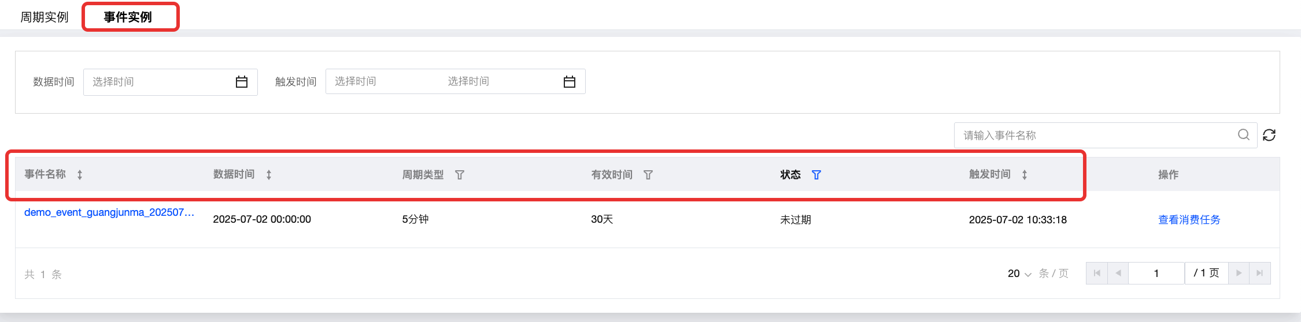Screen dimensions: 1301x322
Task: Open the 有效时间 filter icon
Action: click(648, 175)
